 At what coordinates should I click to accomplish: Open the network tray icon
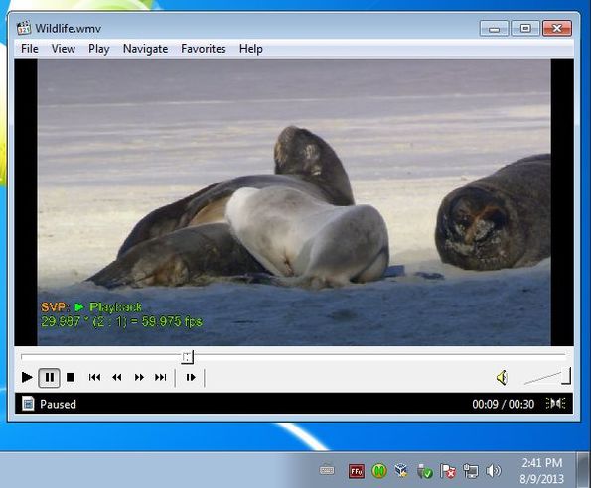pos(471,471)
